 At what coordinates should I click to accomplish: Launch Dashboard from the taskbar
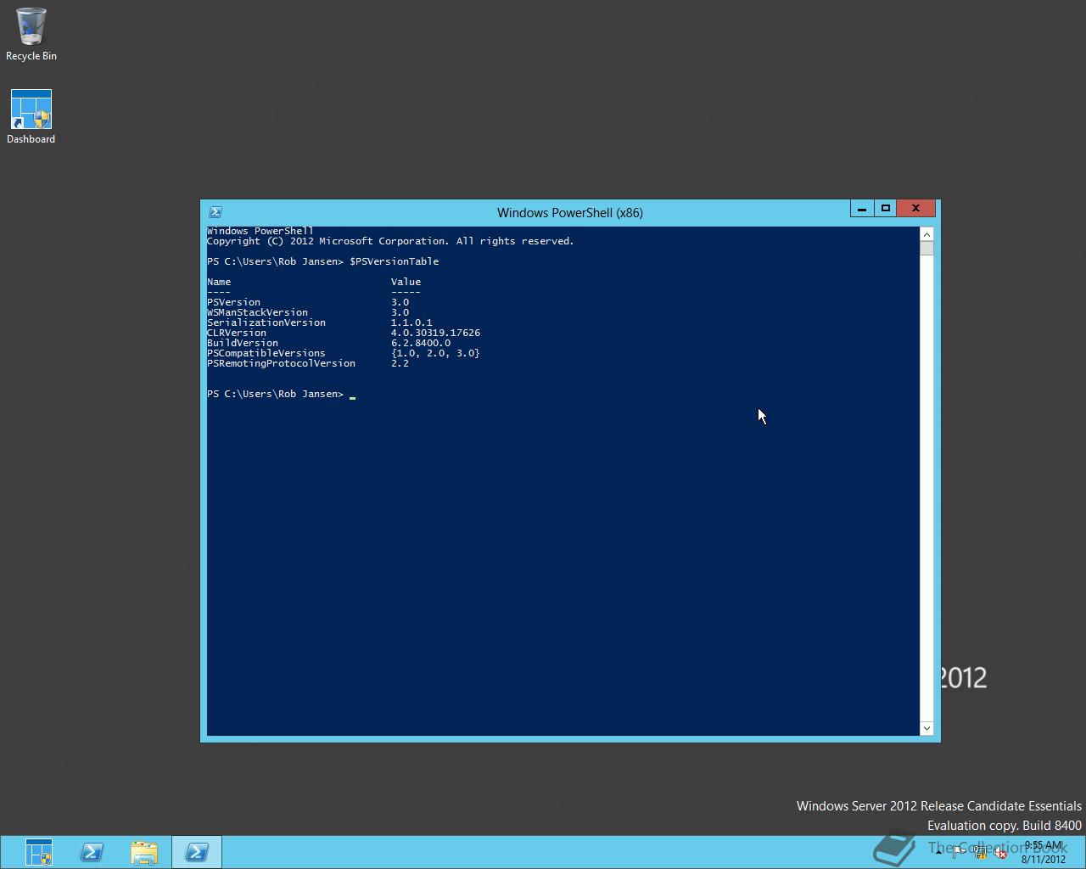39,852
